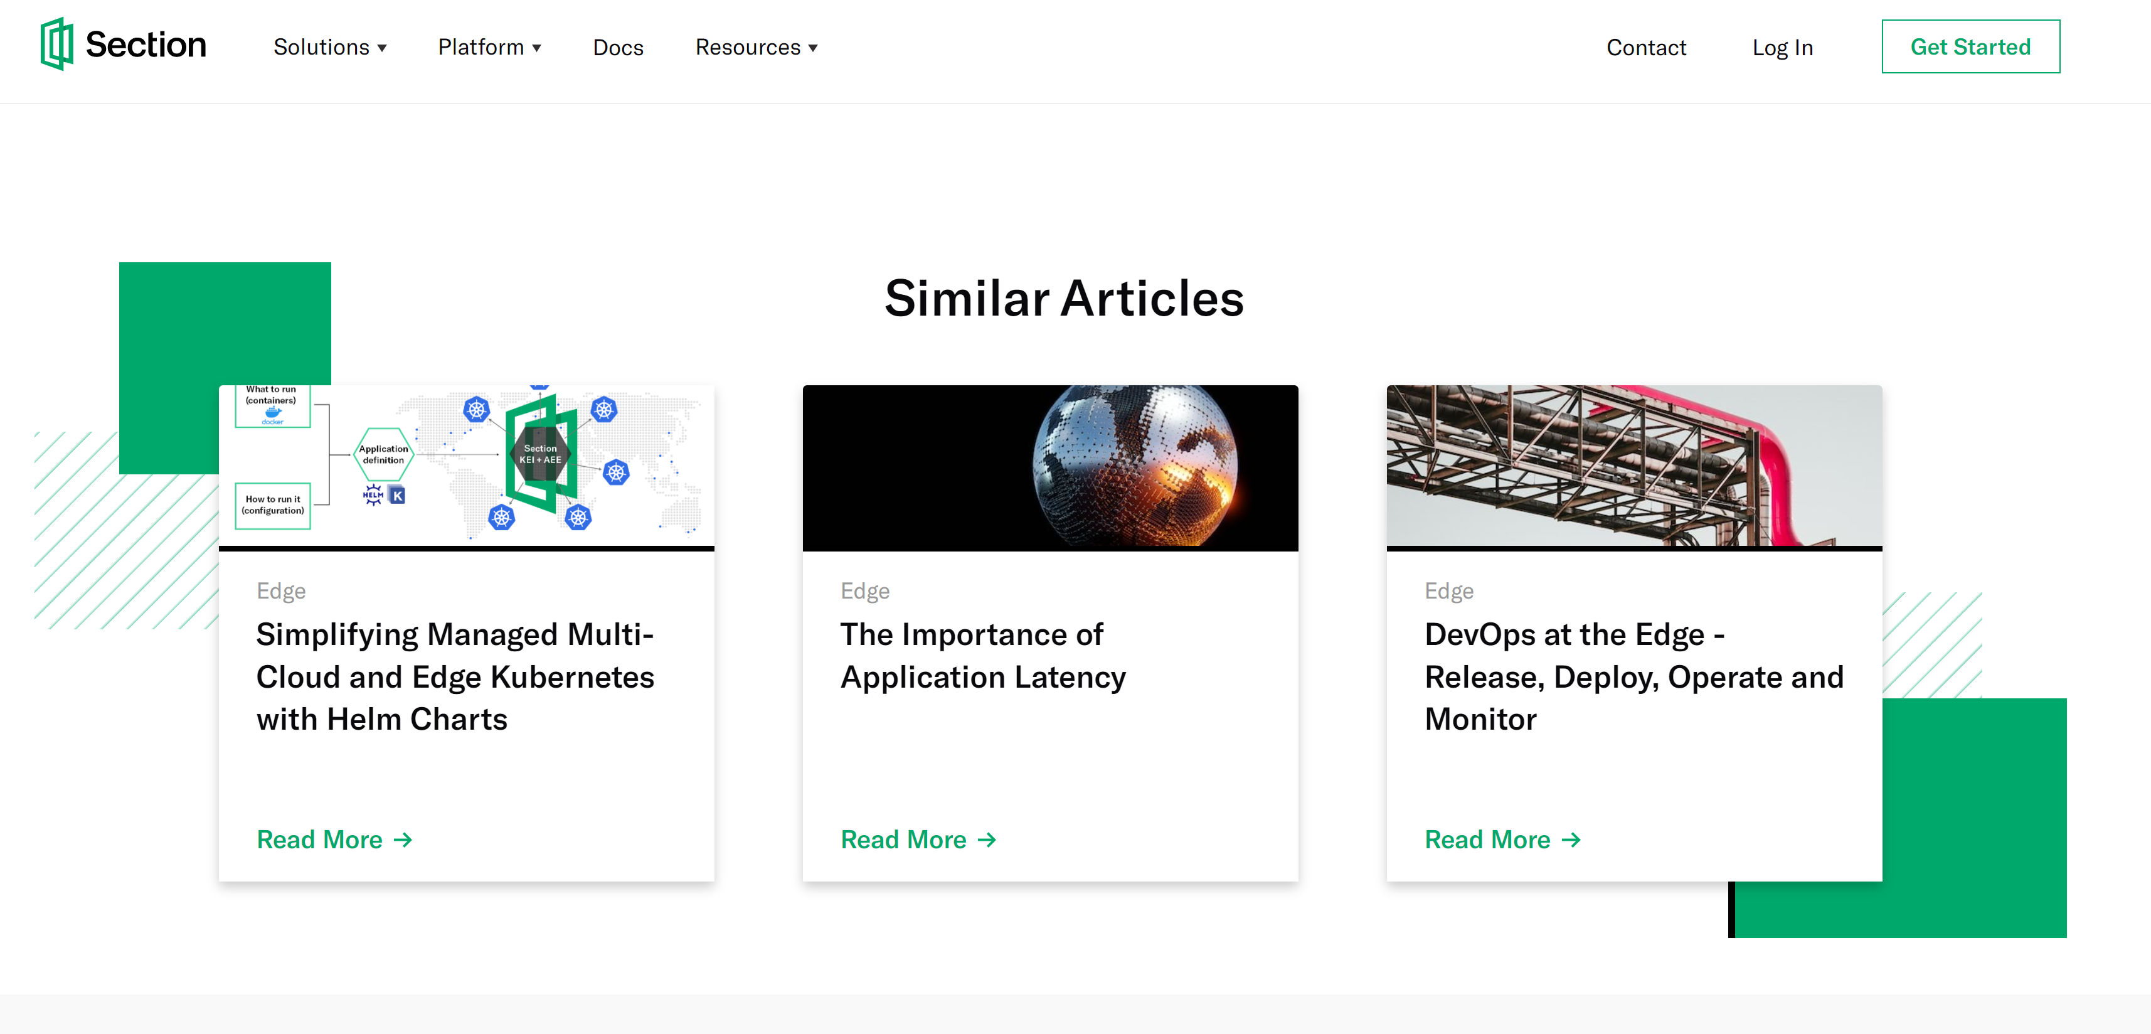Click the globe image on the middle article card
2151x1034 pixels.
1049,467
